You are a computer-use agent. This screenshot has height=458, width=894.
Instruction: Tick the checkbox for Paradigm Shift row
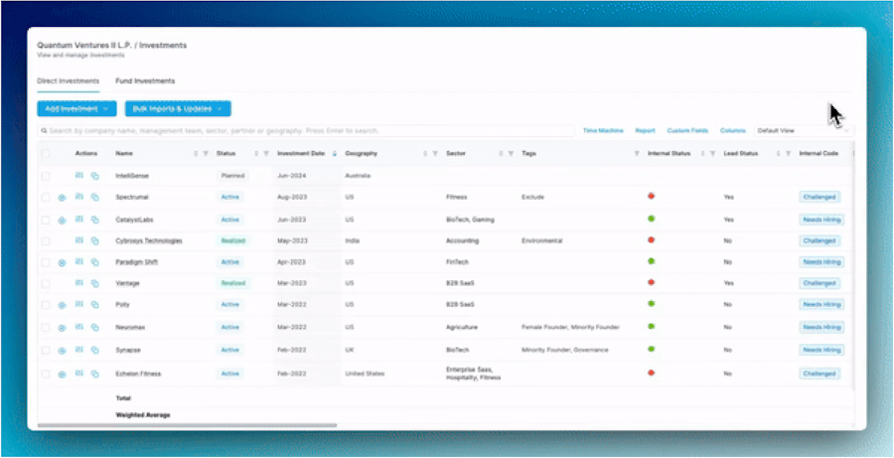tap(46, 262)
